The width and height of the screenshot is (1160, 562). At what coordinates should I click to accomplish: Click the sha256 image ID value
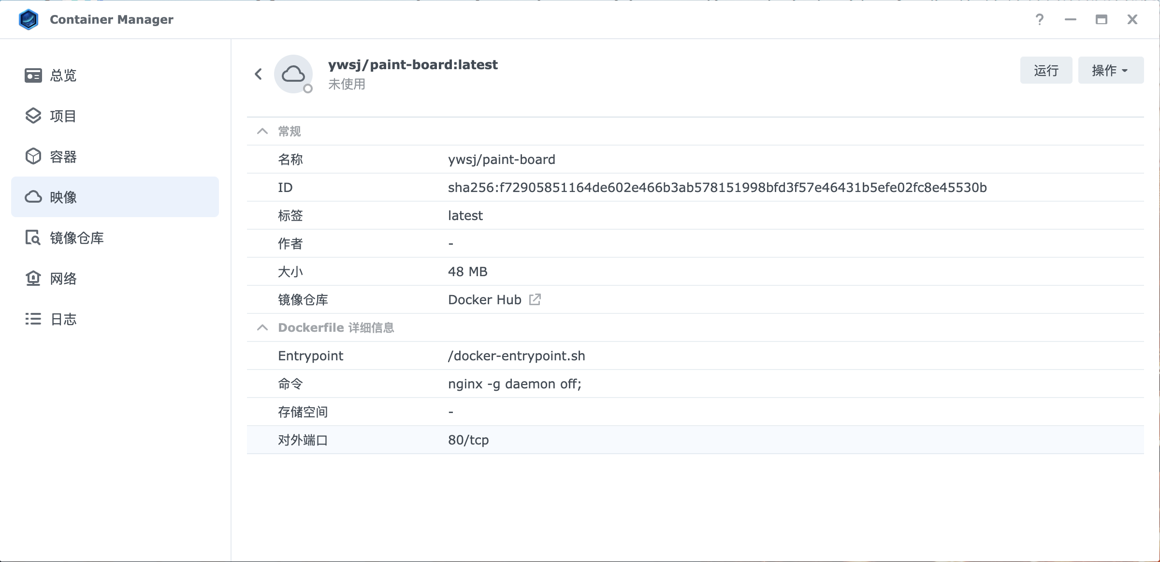(717, 188)
